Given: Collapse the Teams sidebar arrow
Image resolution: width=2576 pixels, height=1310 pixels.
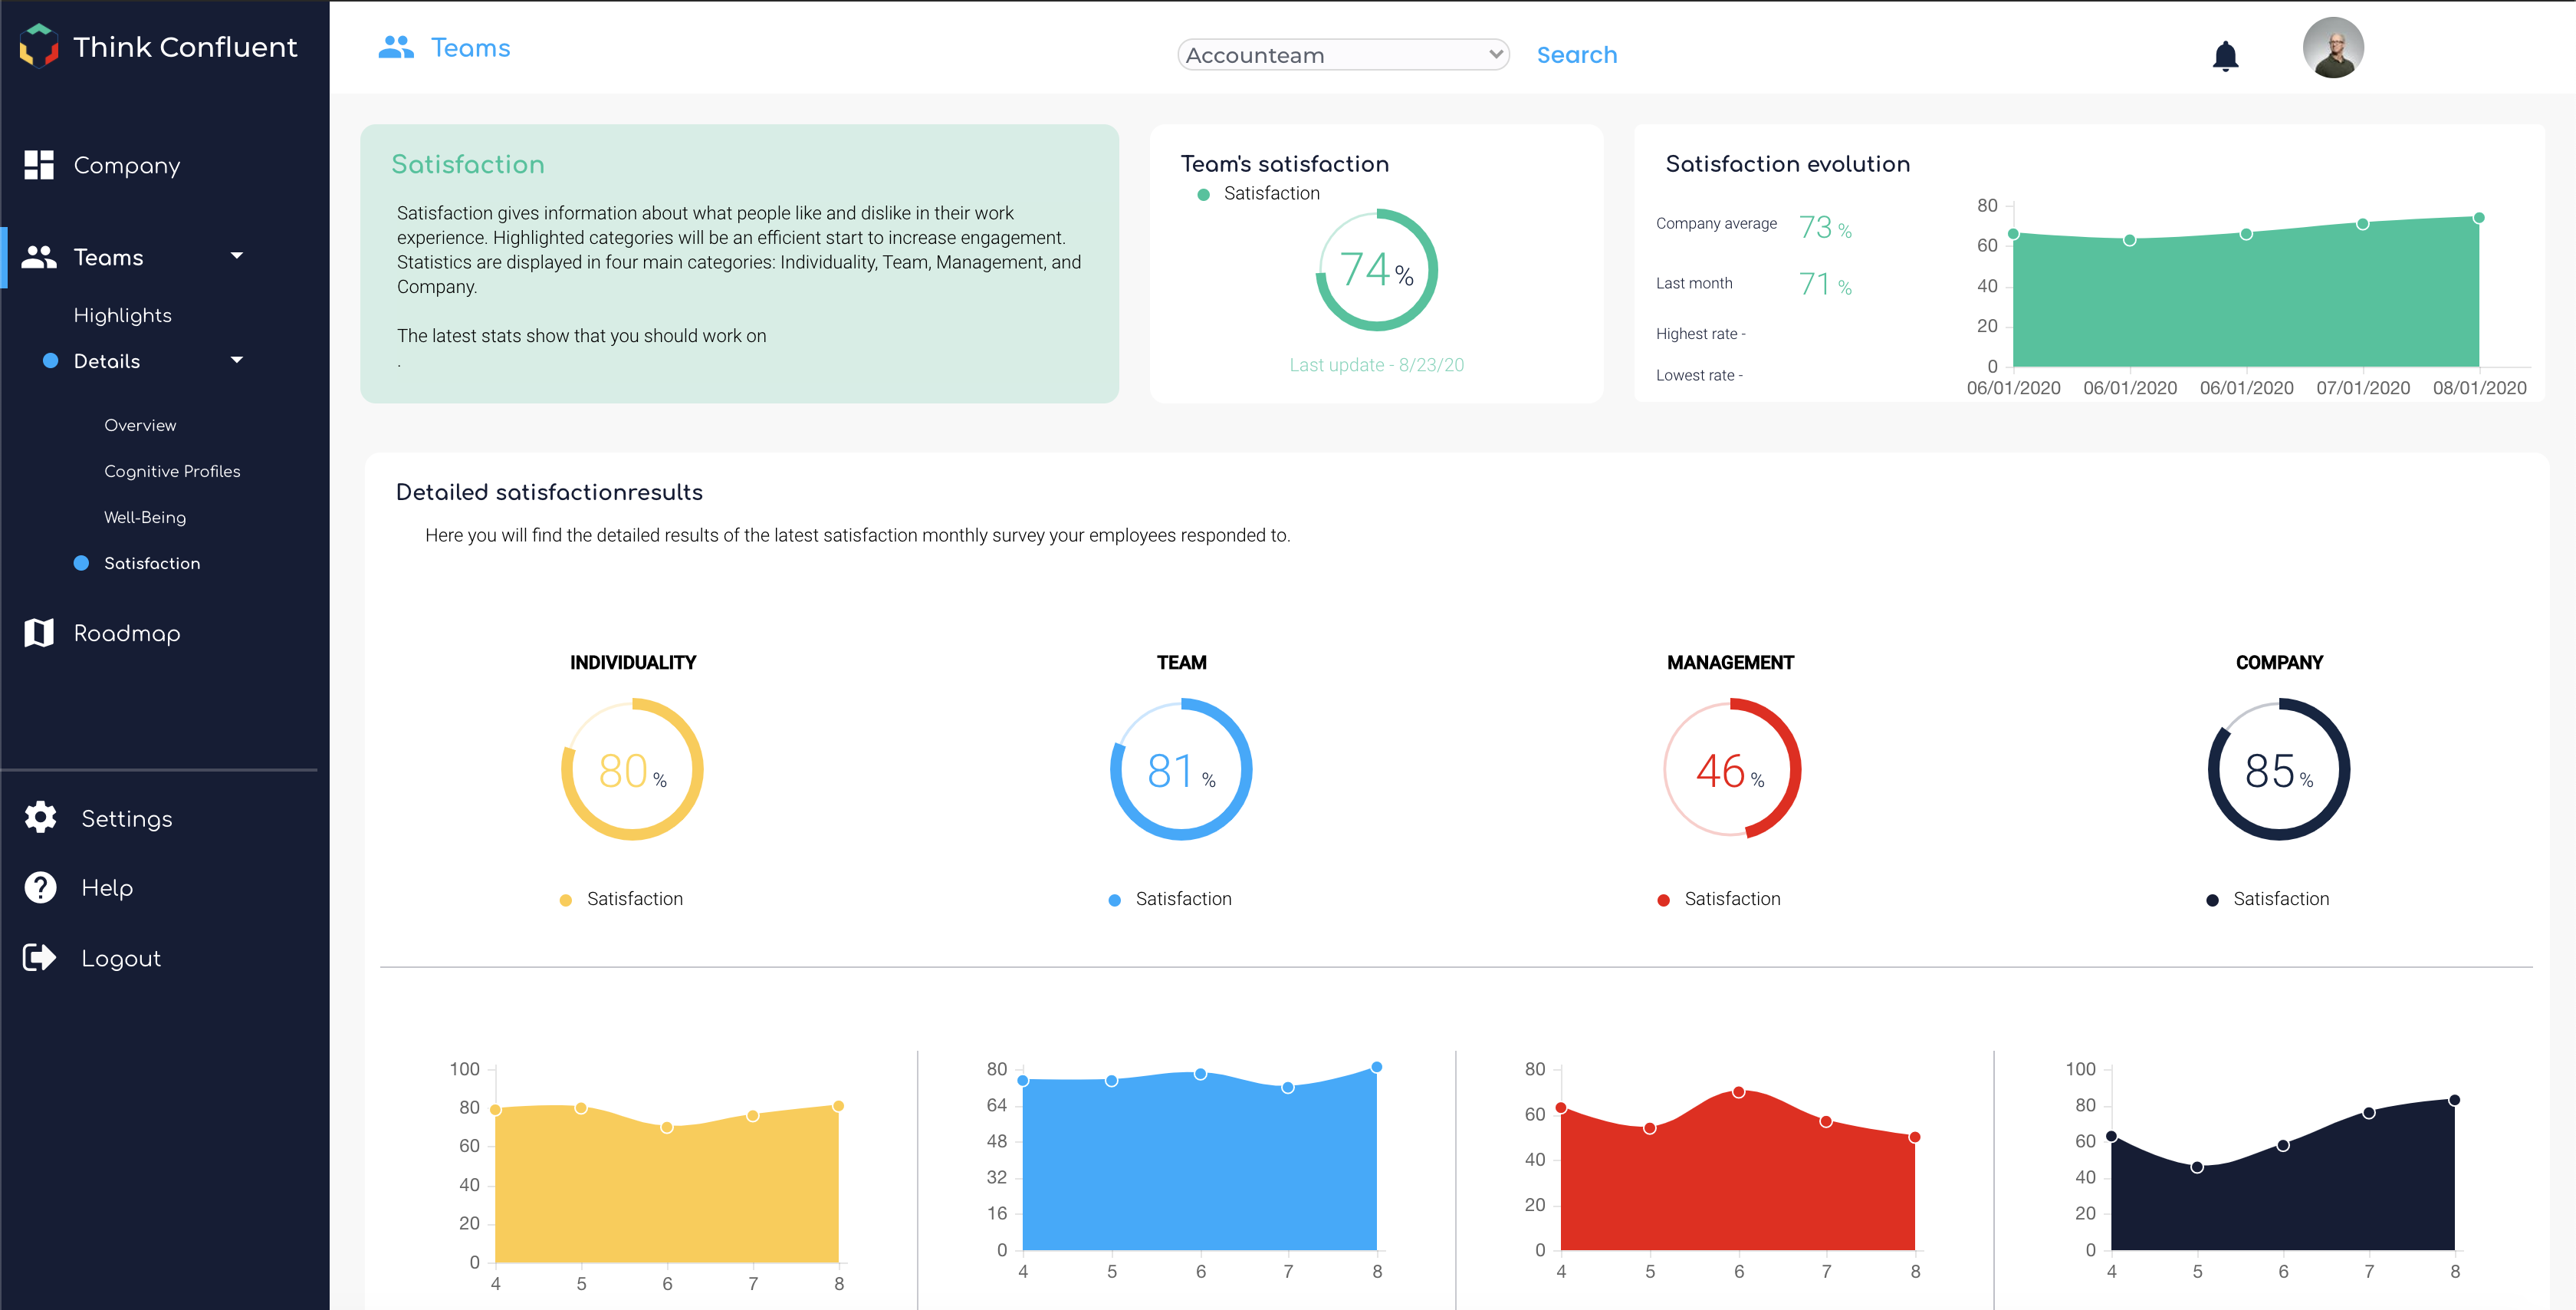Looking at the screenshot, I should click(x=237, y=256).
